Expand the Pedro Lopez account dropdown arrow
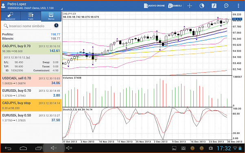 pyautogui.click(x=62, y=9)
